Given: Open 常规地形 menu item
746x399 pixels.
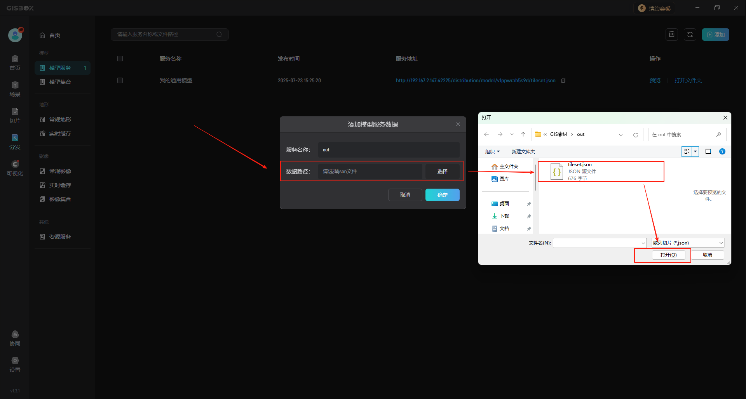Looking at the screenshot, I should pyautogui.click(x=62, y=120).
